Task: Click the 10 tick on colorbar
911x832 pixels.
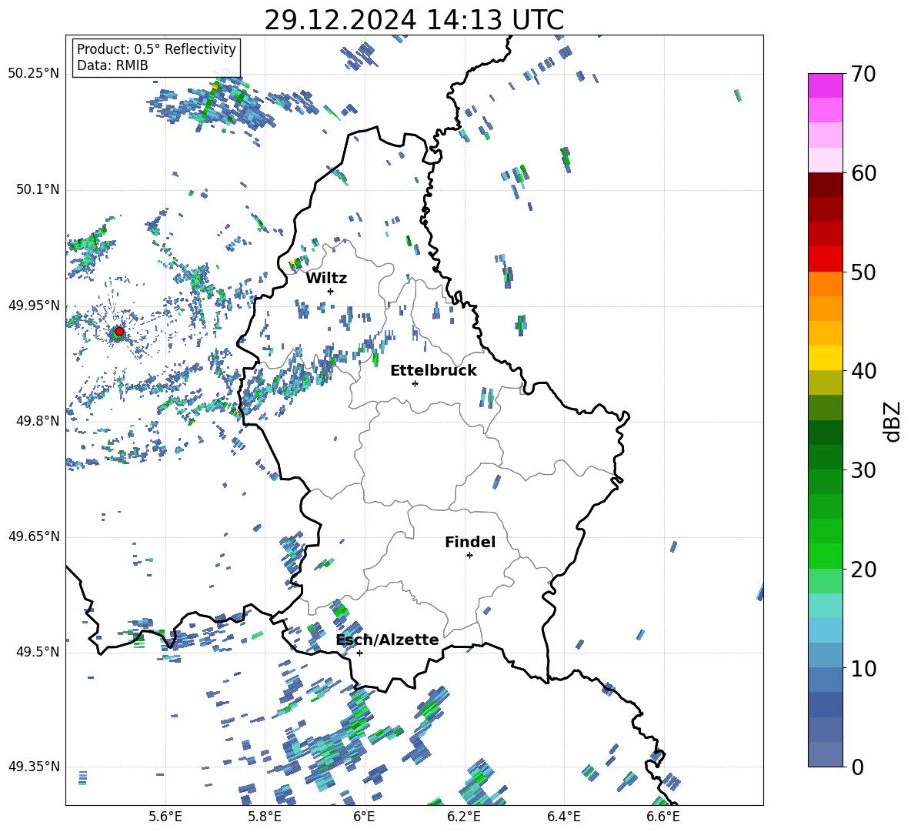Action: tap(864, 668)
